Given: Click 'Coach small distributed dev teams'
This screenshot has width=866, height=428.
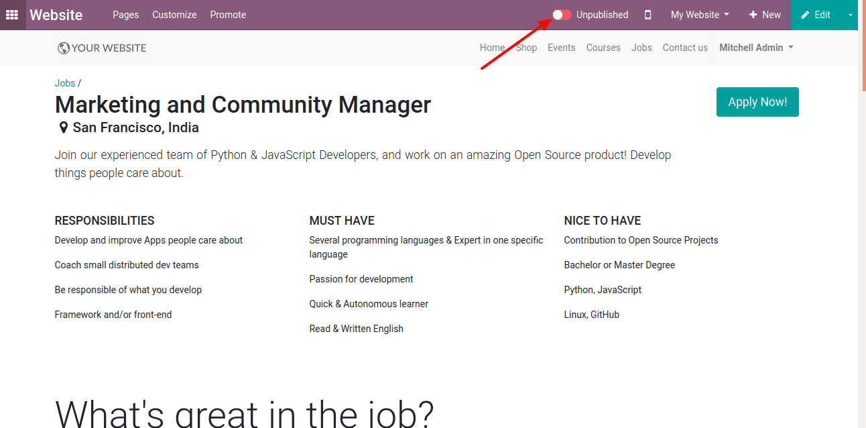Looking at the screenshot, I should [x=127, y=265].
